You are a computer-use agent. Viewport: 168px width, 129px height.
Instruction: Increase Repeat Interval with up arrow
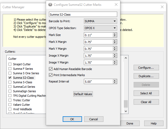[x=115, y=80]
